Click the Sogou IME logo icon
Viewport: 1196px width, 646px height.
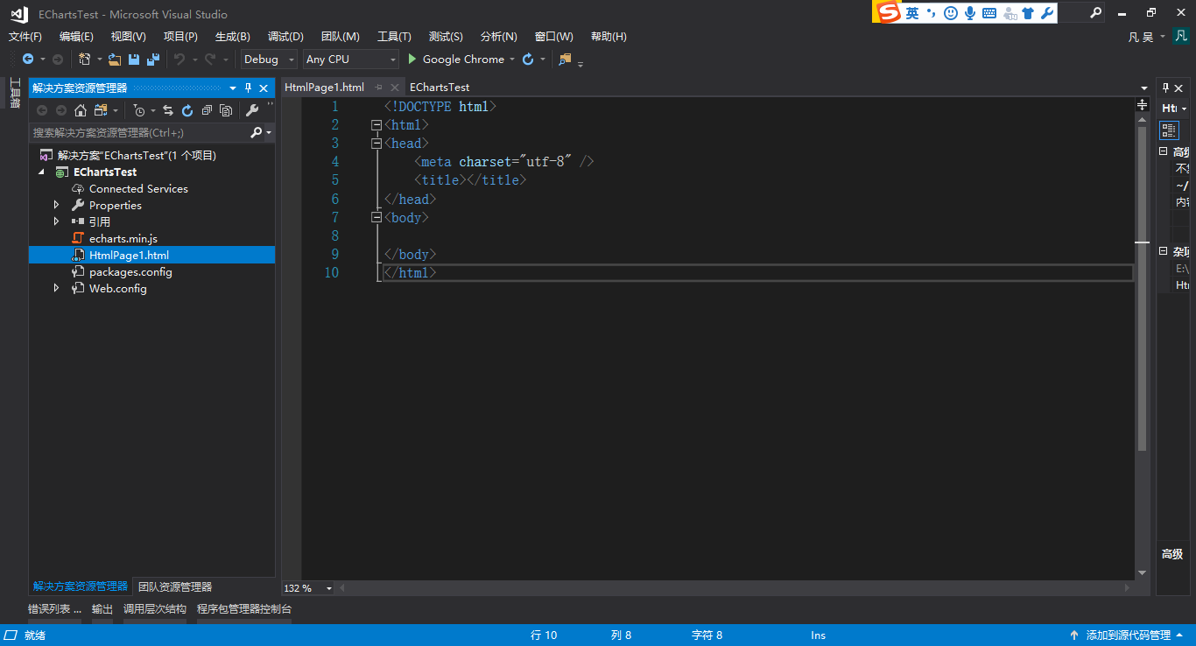coord(889,12)
